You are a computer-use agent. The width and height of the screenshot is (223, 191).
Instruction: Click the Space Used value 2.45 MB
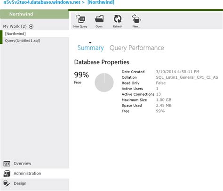click(164, 106)
